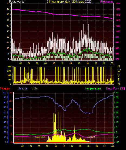Click the 24 hour graph date title
This screenshot has width=126, height=150.
point(69,2)
